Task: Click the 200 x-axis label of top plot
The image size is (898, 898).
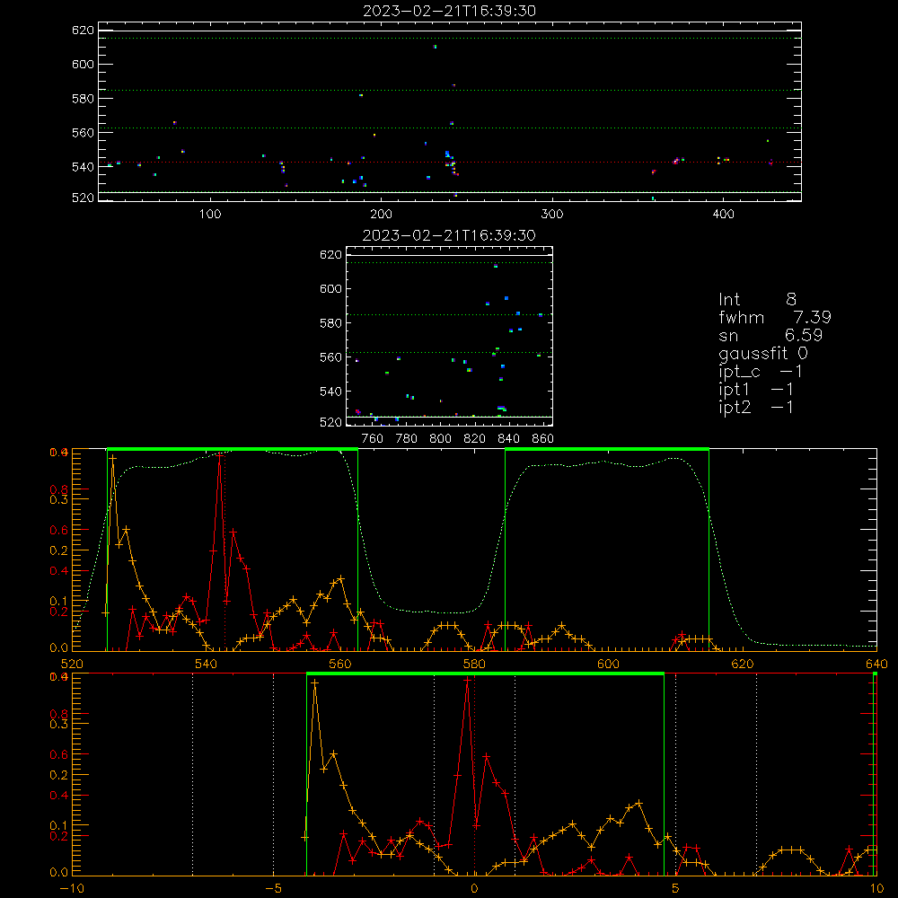Action: click(381, 214)
